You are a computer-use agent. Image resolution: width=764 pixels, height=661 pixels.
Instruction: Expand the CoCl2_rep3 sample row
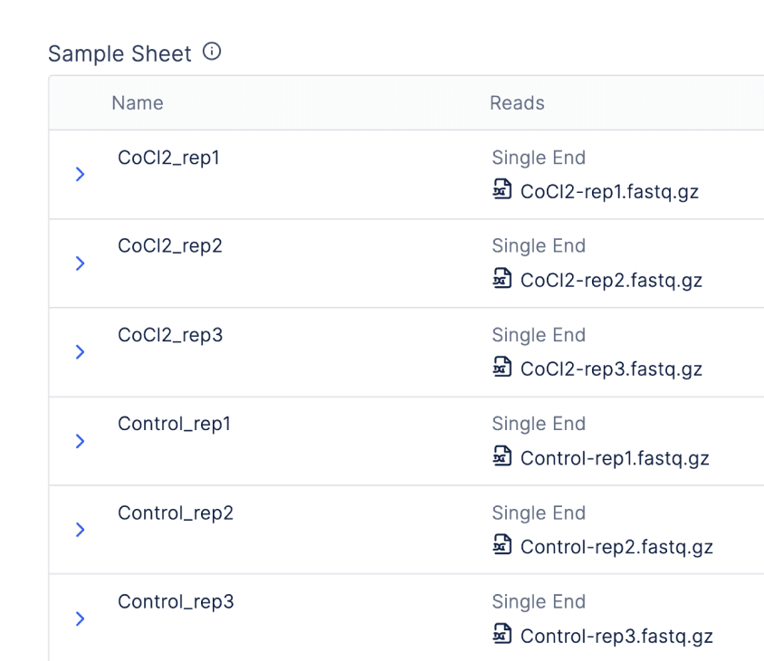80,351
